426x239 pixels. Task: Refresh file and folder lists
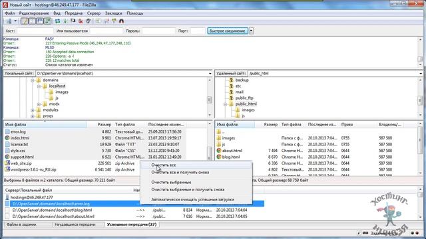(58, 21)
